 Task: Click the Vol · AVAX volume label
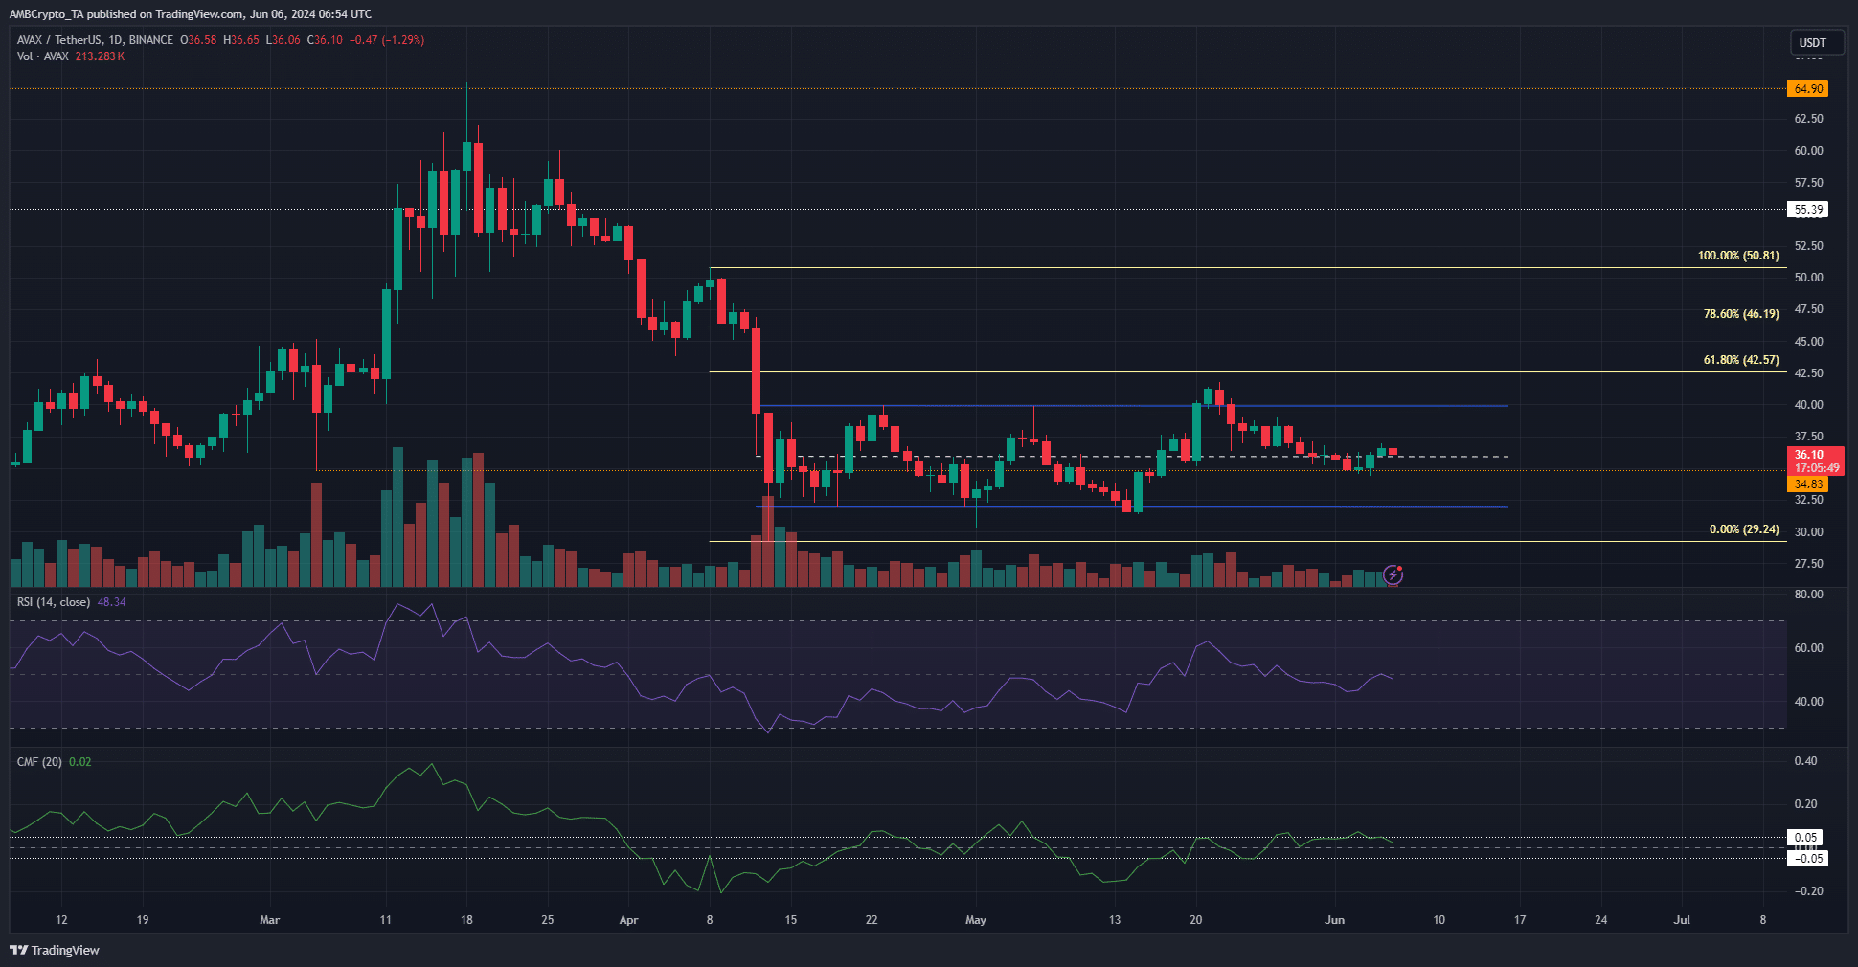(43, 56)
